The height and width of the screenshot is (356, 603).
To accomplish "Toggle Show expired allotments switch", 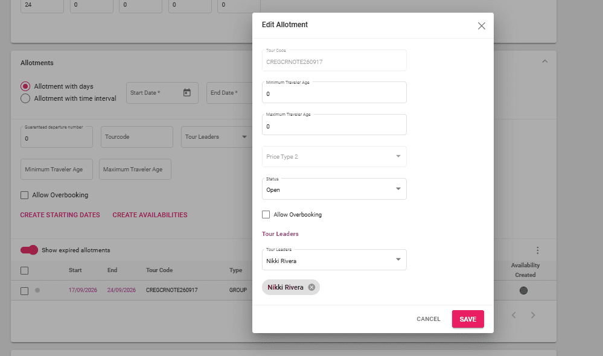I will pos(29,250).
